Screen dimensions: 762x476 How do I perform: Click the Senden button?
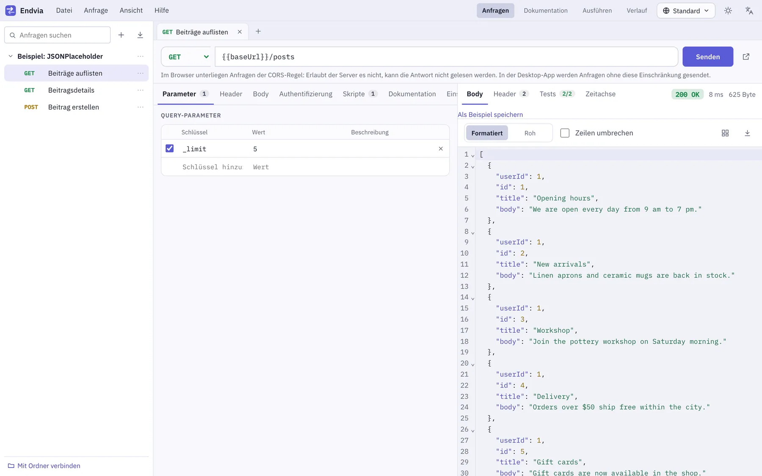click(x=708, y=57)
